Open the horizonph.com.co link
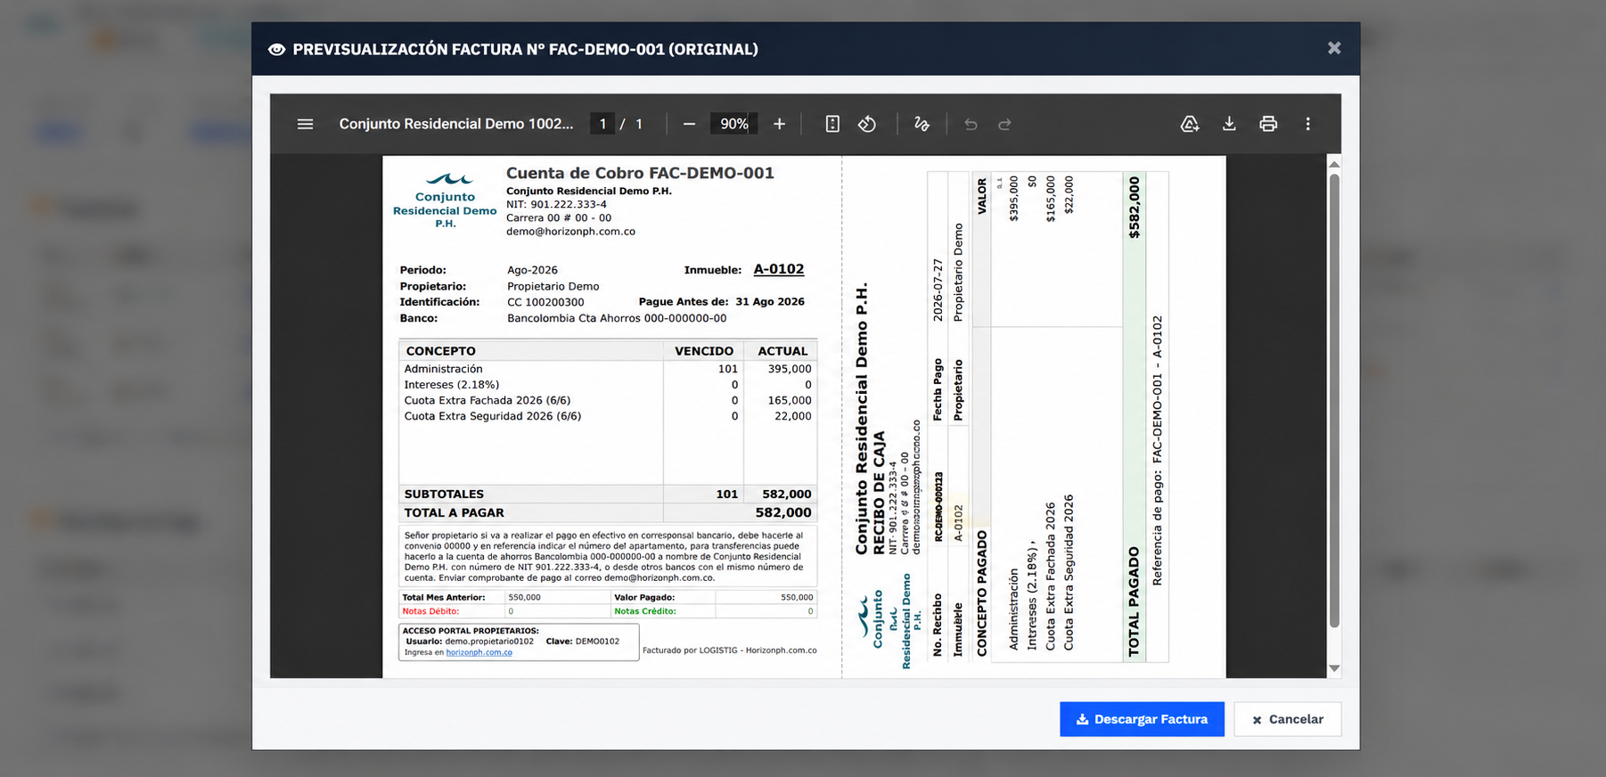 (x=479, y=652)
